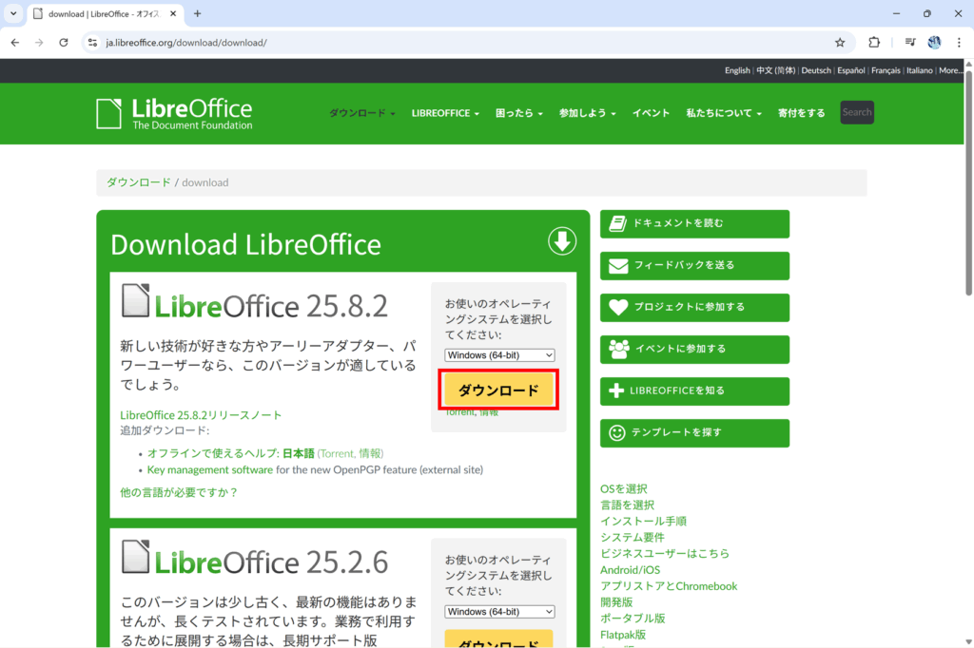Click into the Search input field
The height and width of the screenshot is (648, 974).
(x=856, y=112)
